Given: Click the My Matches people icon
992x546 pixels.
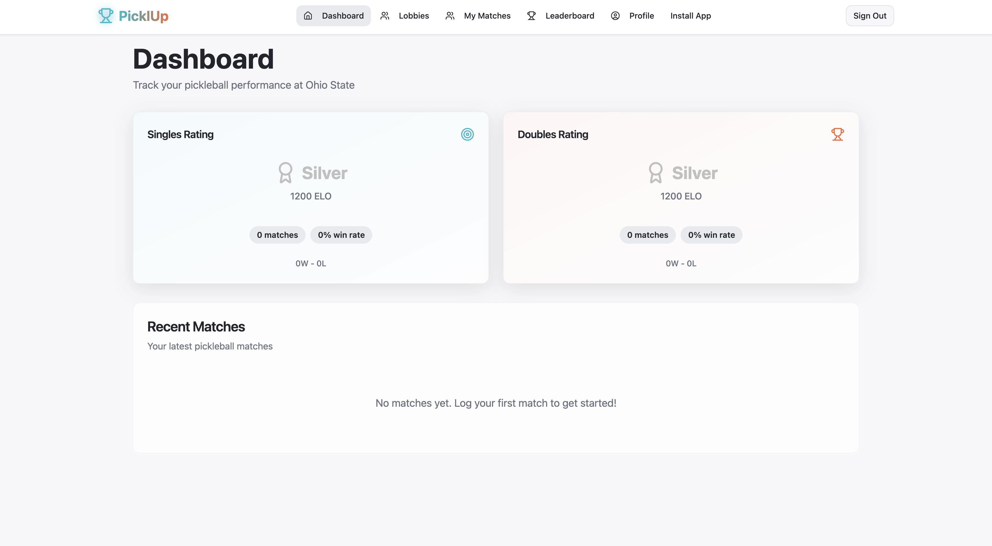Looking at the screenshot, I should (450, 16).
